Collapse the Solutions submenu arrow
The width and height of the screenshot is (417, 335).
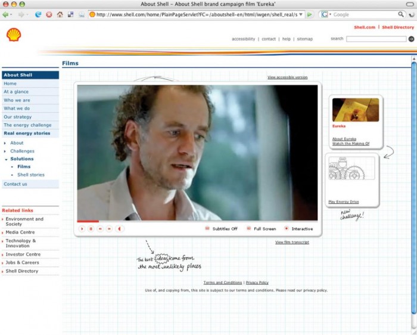6,159
